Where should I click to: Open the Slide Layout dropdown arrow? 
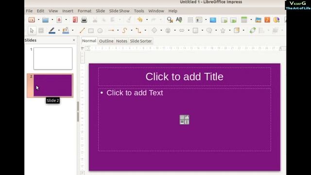click(x=206, y=19)
